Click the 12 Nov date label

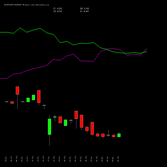tap(33, 159)
